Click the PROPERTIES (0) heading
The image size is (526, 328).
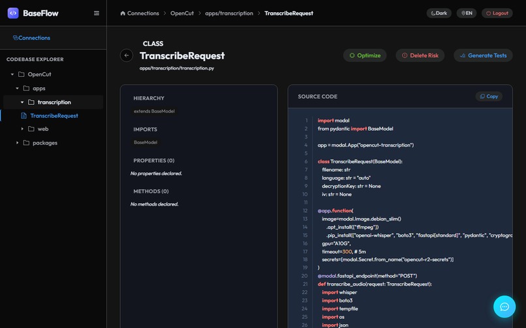click(x=154, y=161)
